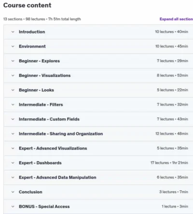The image size is (193, 214).
Task: Click chevron for Sharing and Organization
Action: pyautogui.click(x=13, y=134)
